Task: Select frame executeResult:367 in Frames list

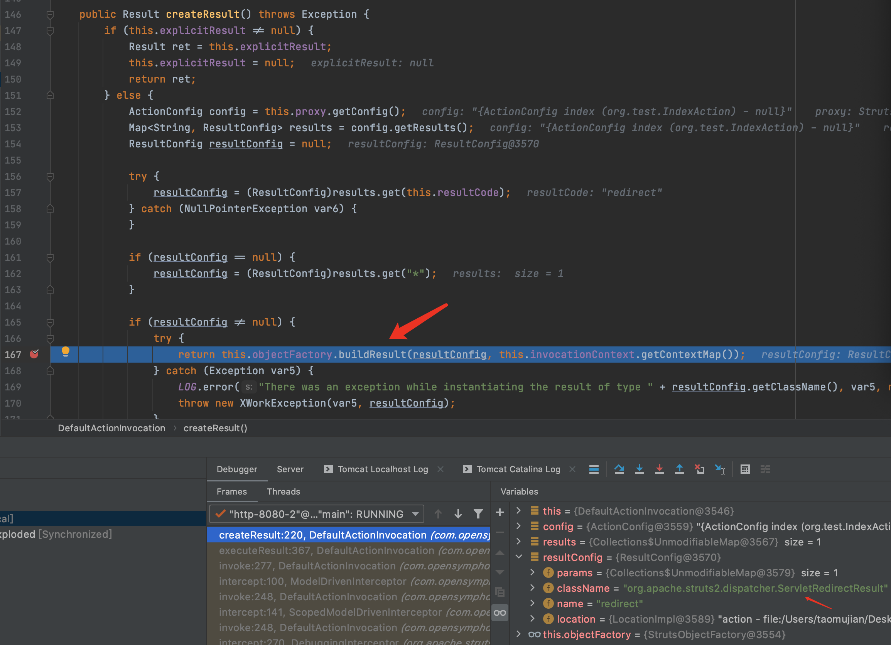Action: [x=348, y=550]
